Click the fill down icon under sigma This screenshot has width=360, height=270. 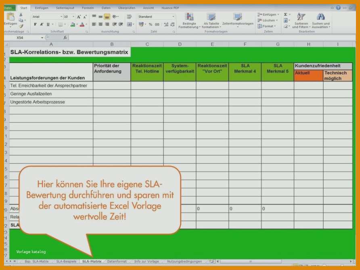click(286, 21)
